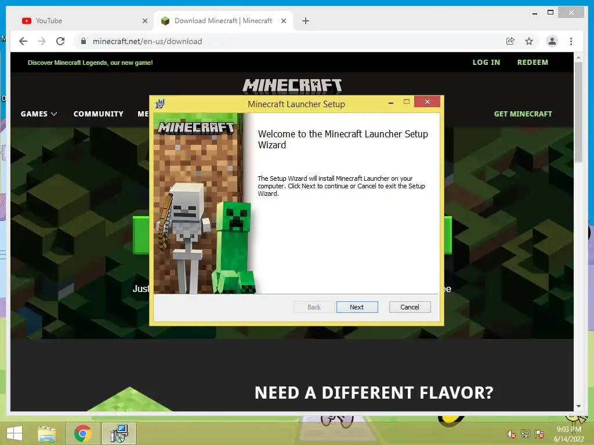Share this page using the share icon
594x445 pixels.
[510, 41]
